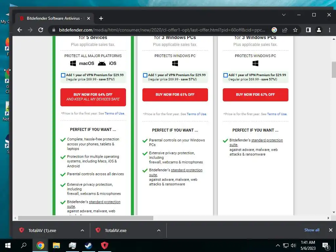
Task: Click the macOS platform label
Action: (x=87, y=63)
